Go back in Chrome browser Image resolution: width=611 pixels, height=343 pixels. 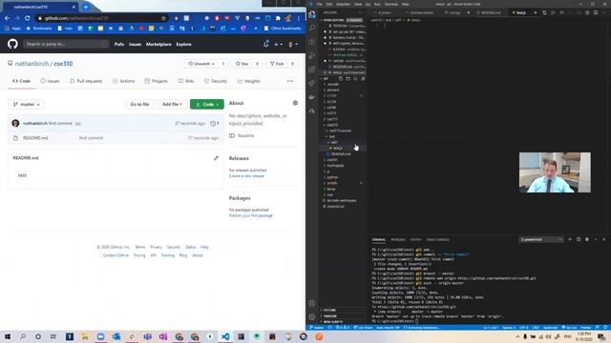[x=7, y=18]
